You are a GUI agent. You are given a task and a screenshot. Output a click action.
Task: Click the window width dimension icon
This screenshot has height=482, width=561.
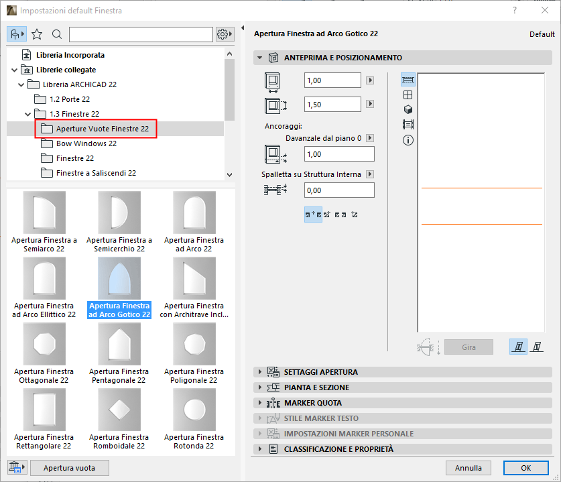273,82
